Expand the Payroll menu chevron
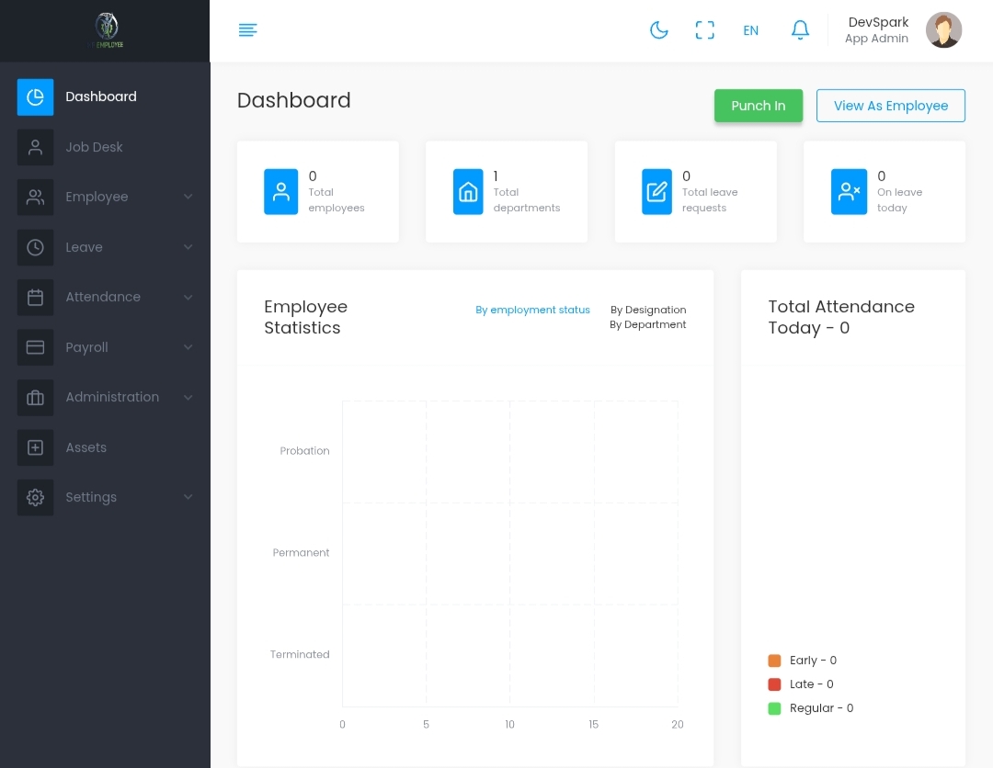The width and height of the screenshot is (993, 768). pos(188,347)
